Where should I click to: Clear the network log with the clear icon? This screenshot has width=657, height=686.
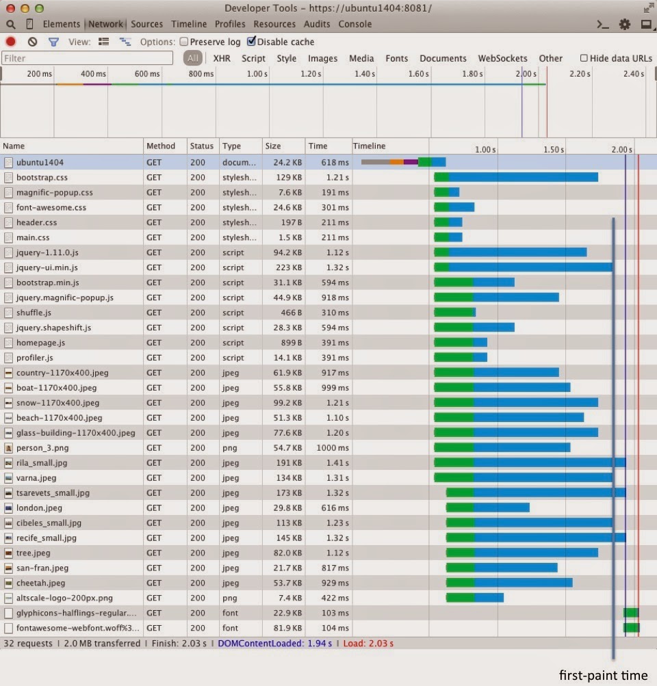pyautogui.click(x=32, y=42)
